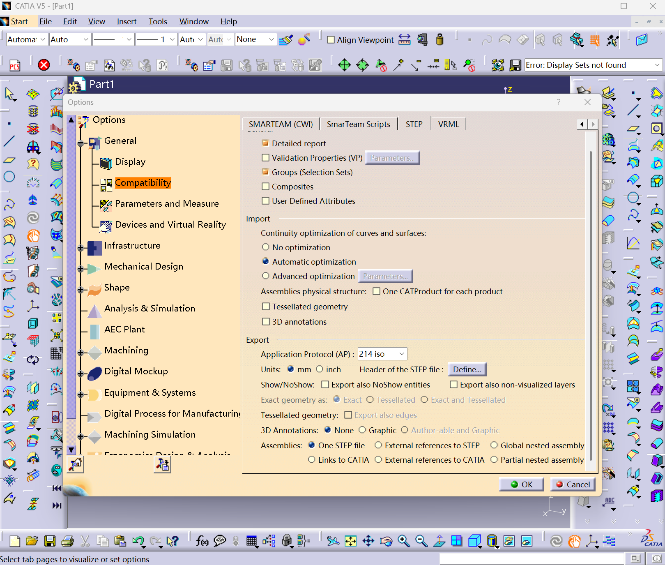The height and width of the screenshot is (565, 665).
Task: Click the New file icon in bottom toolbar
Action: pyautogui.click(x=15, y=541)
